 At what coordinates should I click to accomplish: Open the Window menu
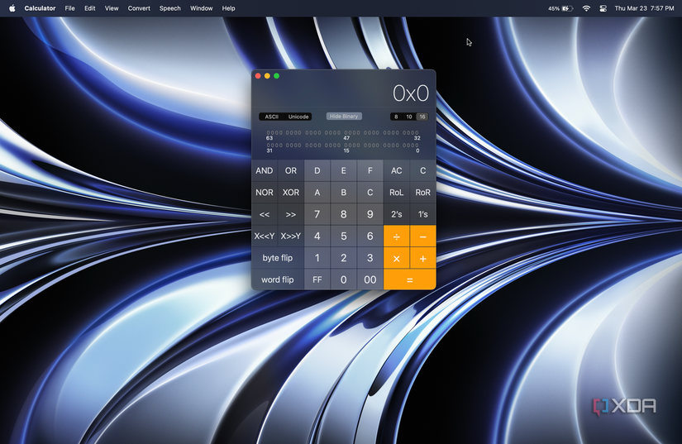(202, 8)
